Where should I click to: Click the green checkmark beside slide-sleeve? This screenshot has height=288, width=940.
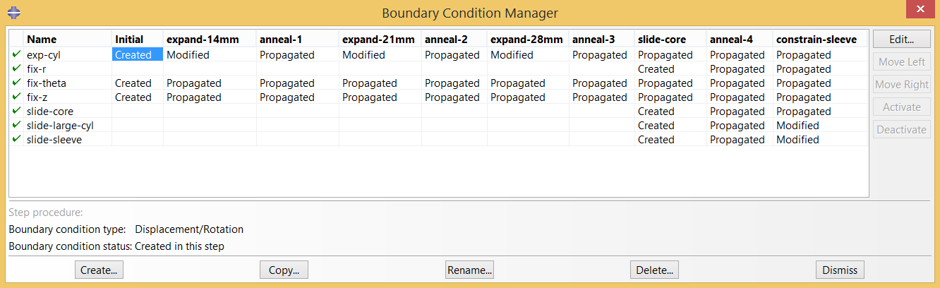(x=16, y=139)
